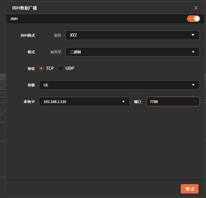Click the arrow on the 旋转 dropdown
The image size is (206, 198).
pyautogui.click(x=193, y=35)
